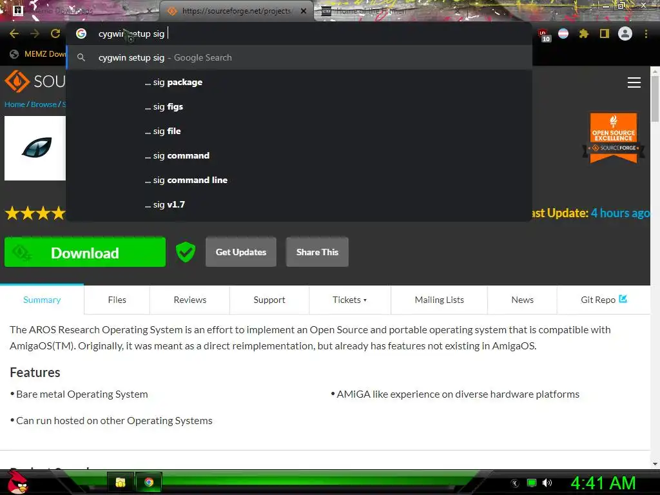
Task: Click the striped flag extension icon
Action: tap(563, 34)
